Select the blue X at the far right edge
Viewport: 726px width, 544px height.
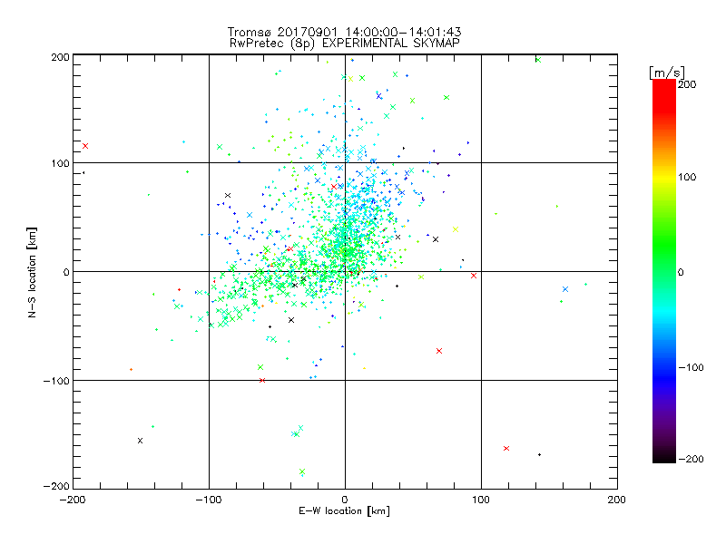click(564, 289)
